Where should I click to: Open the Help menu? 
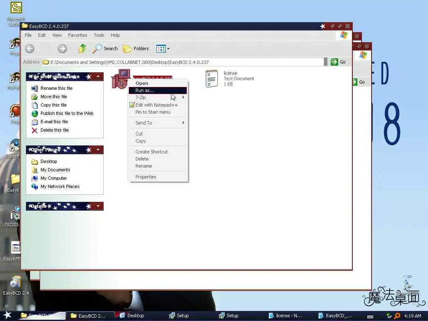[115, 35]
